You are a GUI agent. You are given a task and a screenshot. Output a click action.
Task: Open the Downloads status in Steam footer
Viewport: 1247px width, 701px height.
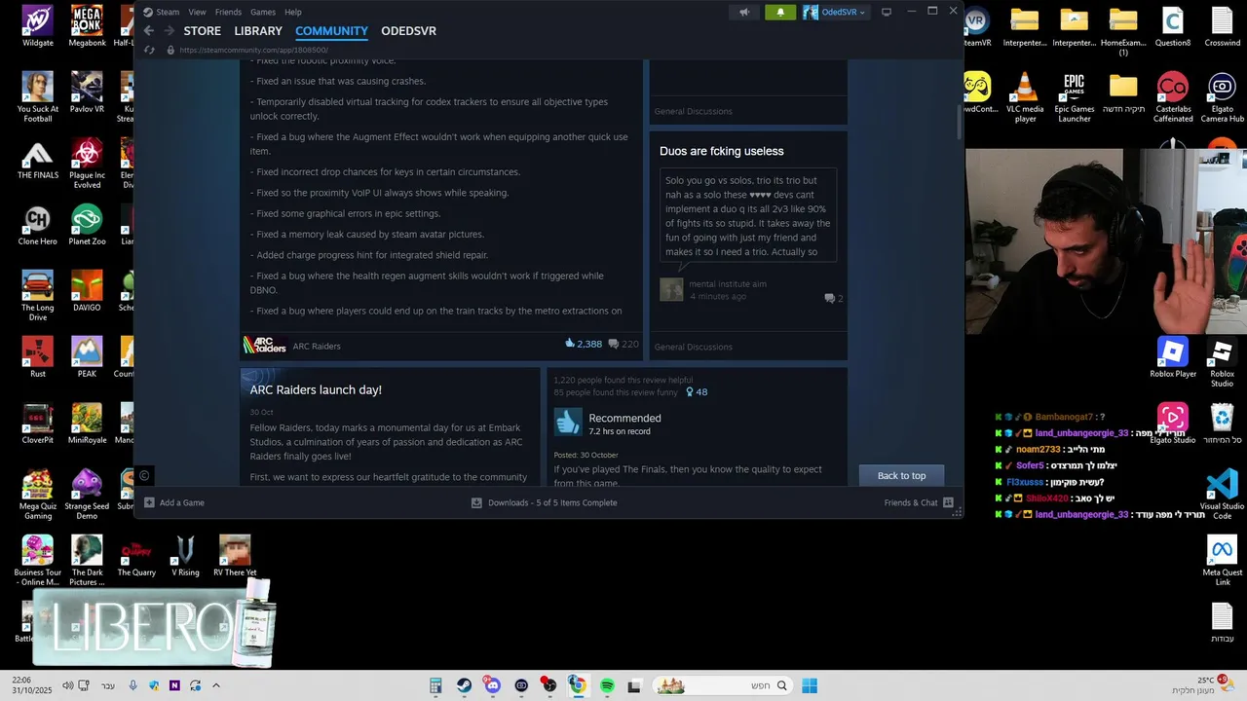click(x=544, y=502)
